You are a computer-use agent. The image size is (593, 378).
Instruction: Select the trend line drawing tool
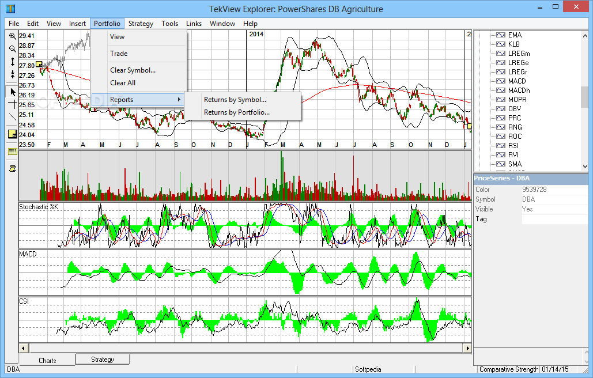pyautogui.click(x=13, y=117)
